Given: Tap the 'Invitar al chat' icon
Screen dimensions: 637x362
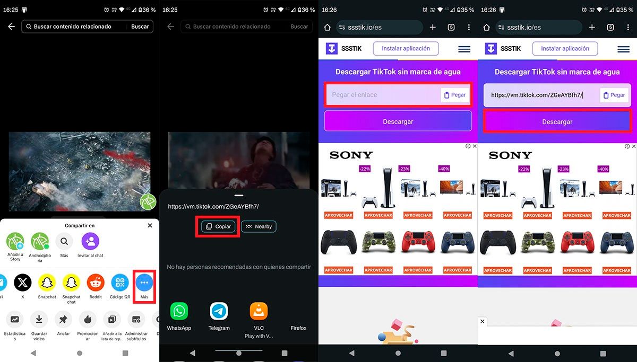Looking at the screenshot, I should point(90,242).
